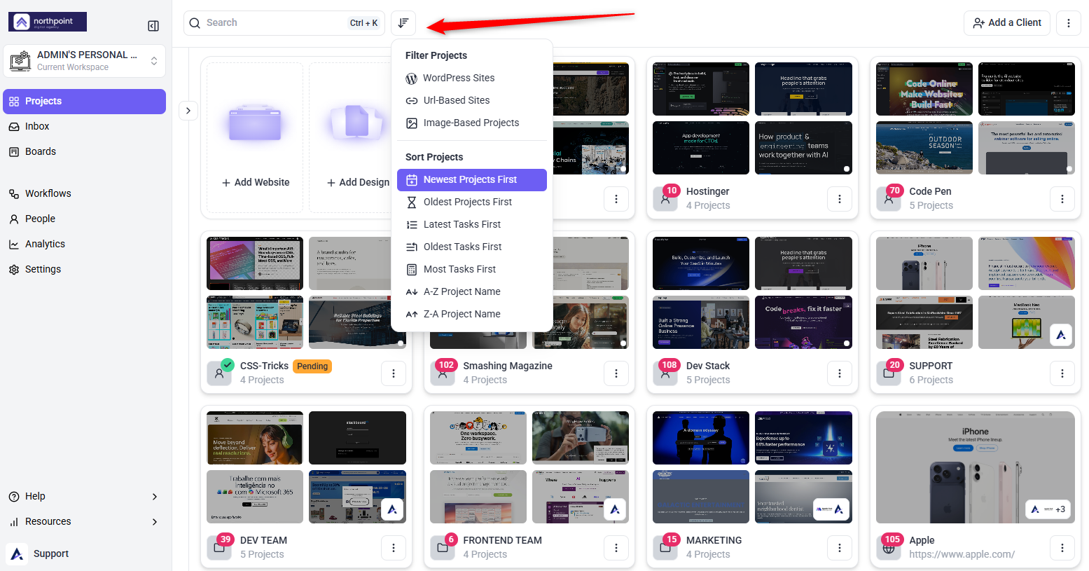Click Smashing Magazine client name

click(x=507, y=366)
